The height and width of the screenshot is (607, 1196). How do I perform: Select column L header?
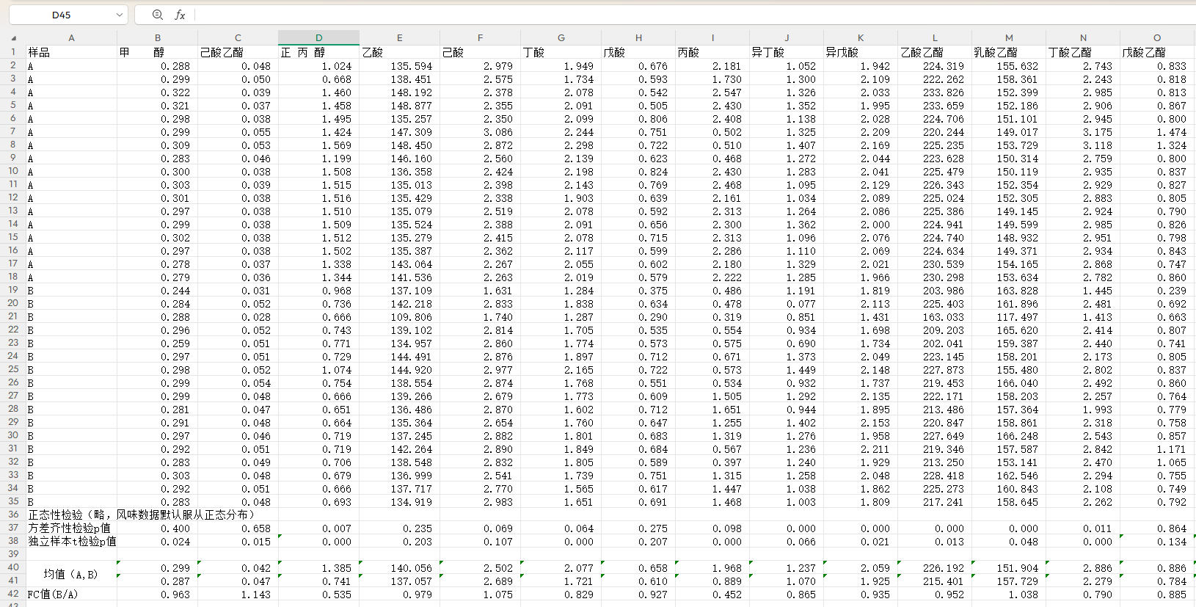pos(934,37)
